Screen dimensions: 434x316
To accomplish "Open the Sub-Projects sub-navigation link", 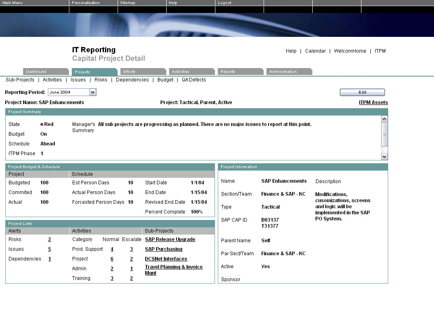I will click(x=20, y=80).
